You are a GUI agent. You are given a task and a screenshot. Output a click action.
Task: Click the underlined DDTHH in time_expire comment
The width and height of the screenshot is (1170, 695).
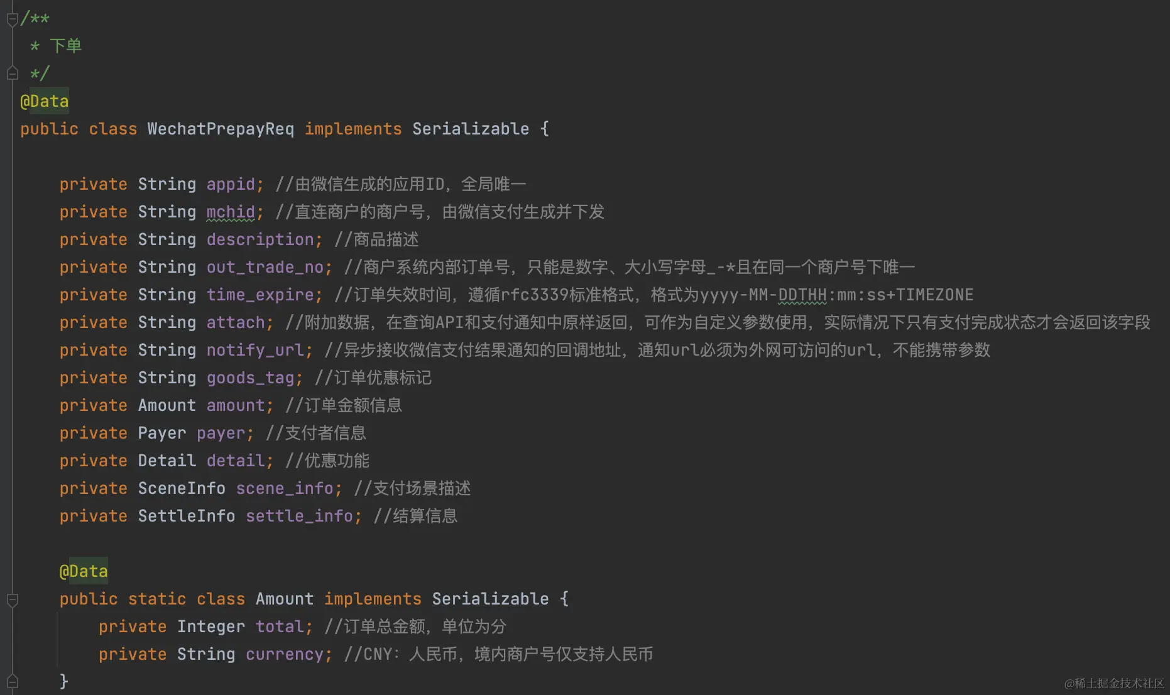(802, 295)
